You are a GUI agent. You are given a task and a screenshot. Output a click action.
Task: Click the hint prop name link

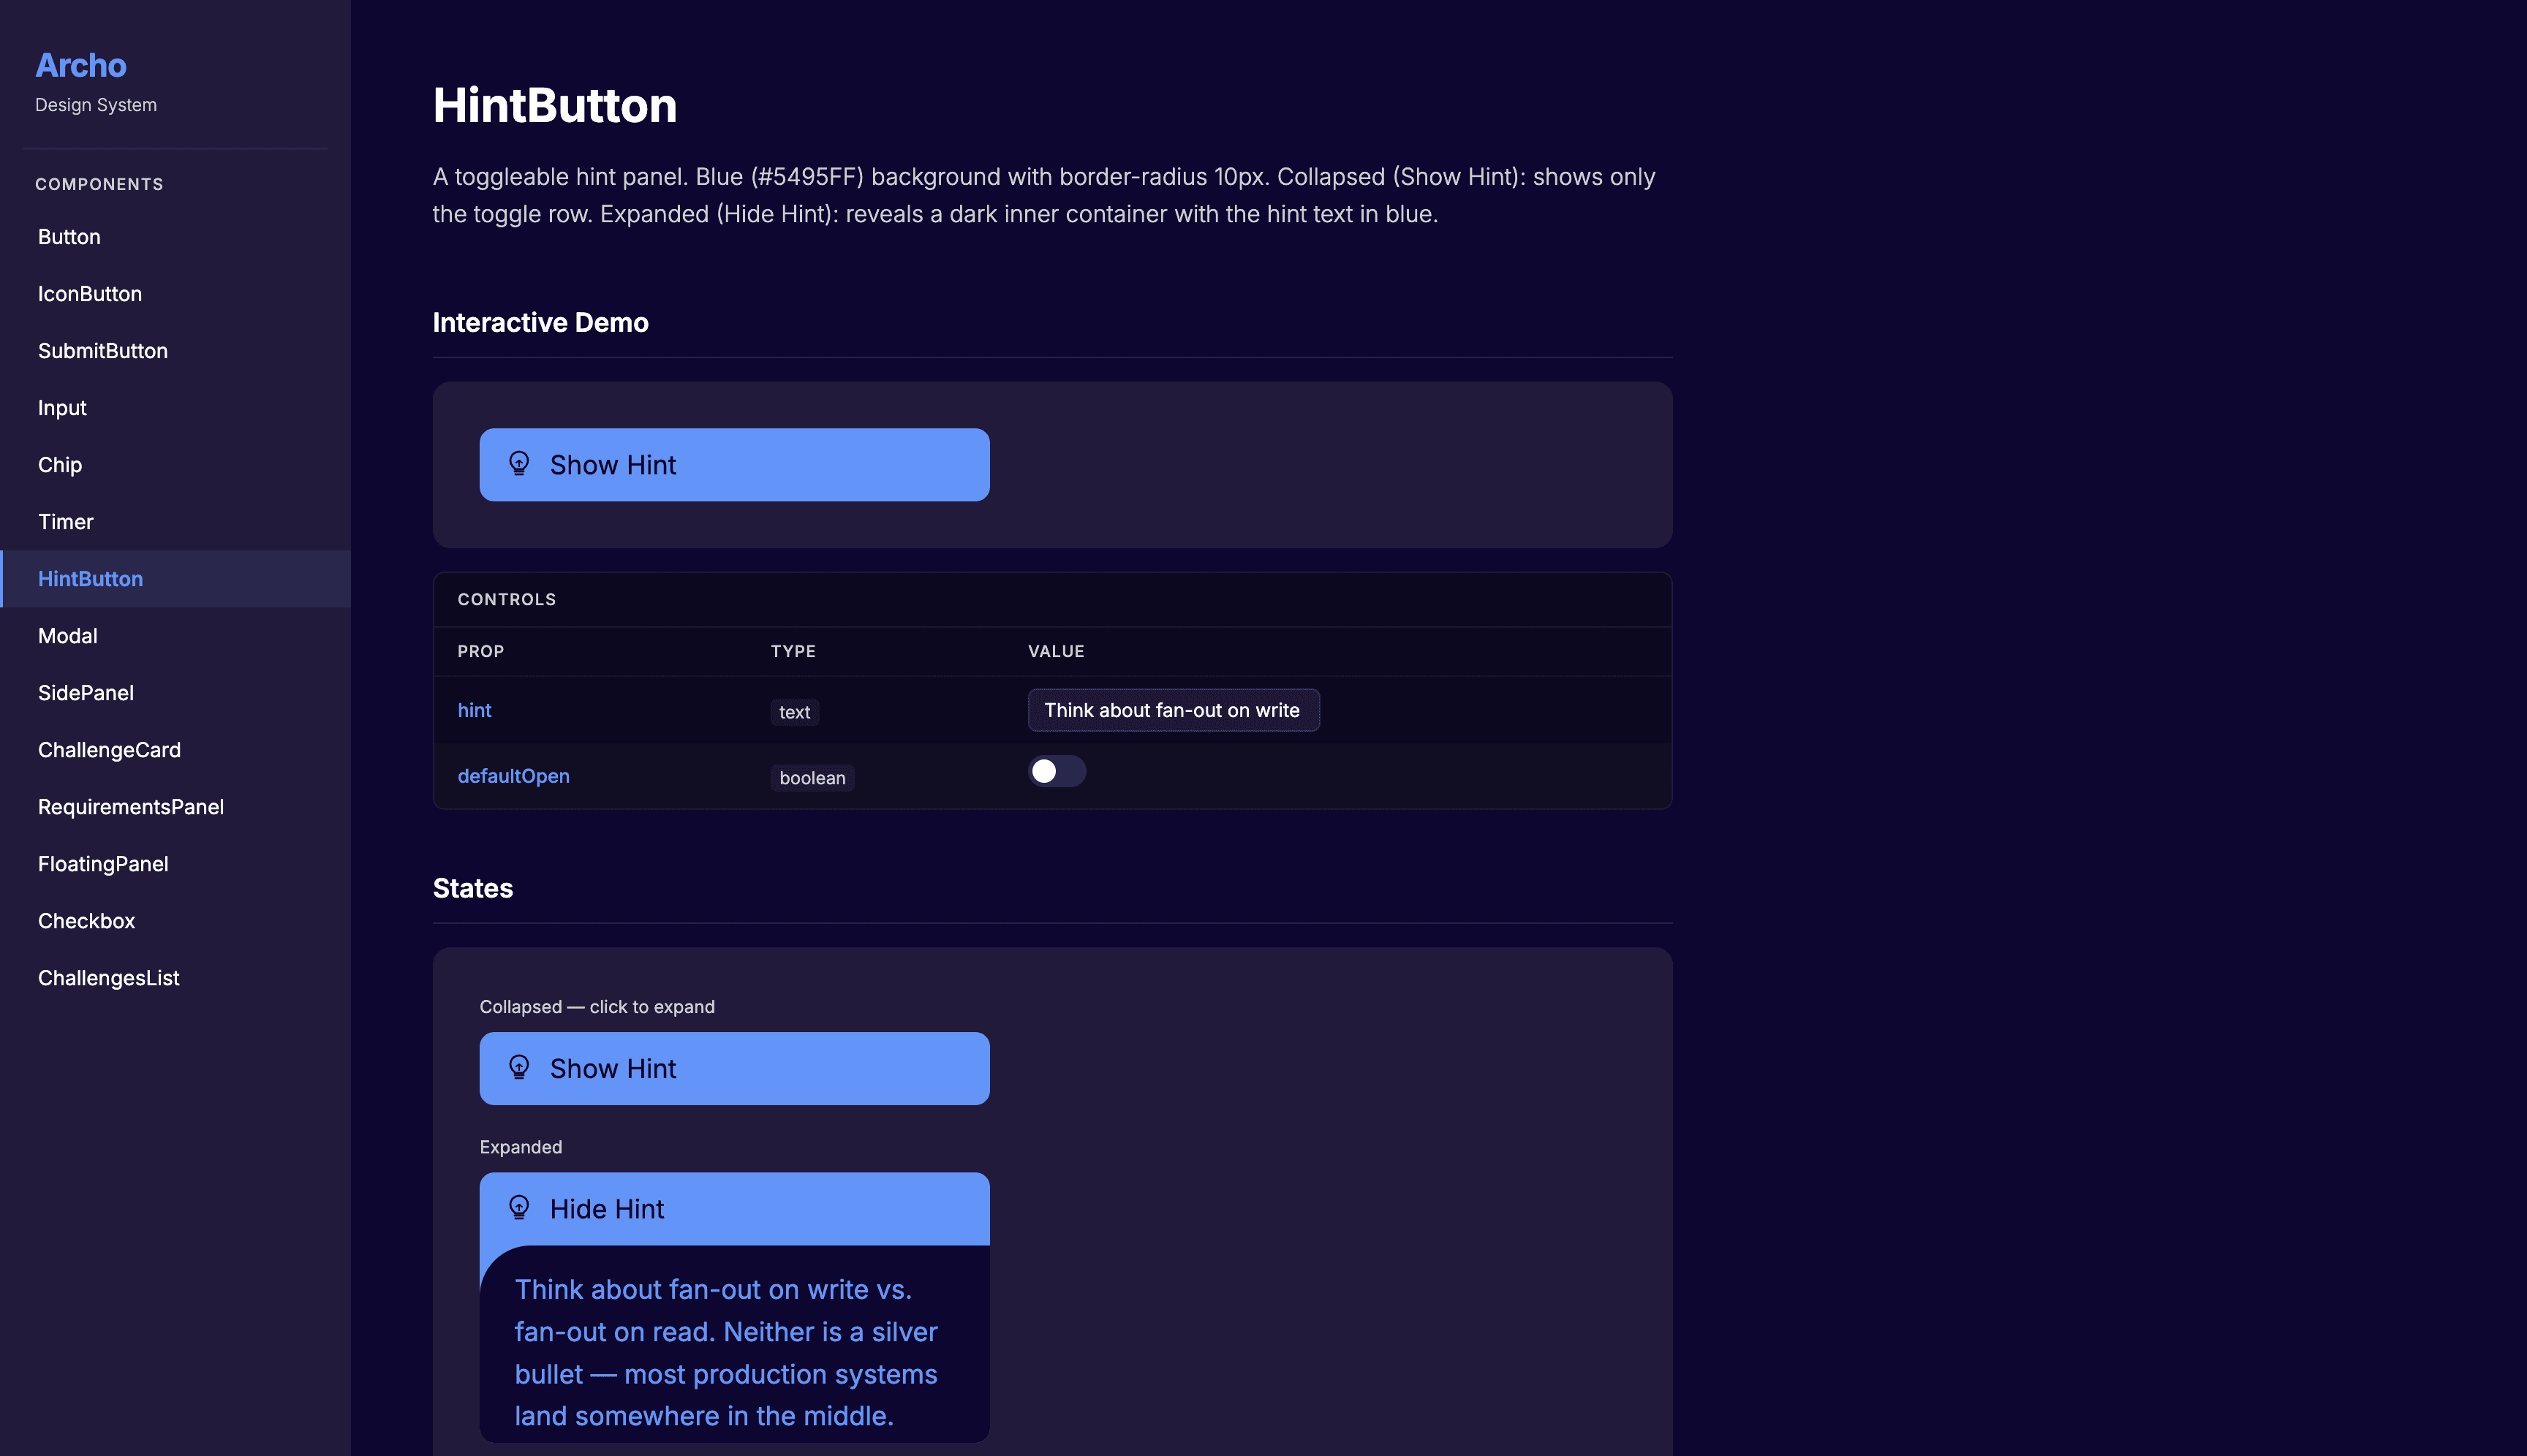[475, 710]
